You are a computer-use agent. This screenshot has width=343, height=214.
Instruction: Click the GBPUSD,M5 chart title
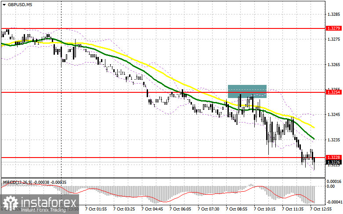pyautogui.click(x=20, y=4)
